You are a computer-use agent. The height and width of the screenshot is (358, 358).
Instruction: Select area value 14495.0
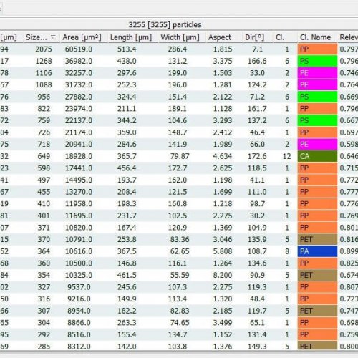tap(79, 180)
